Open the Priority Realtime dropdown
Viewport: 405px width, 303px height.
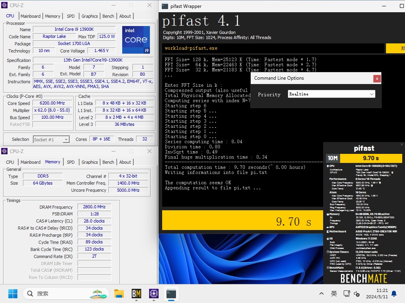point(331,94)
